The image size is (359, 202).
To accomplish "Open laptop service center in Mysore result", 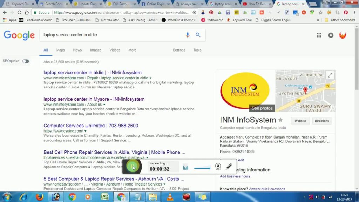I will pos(94,99).
